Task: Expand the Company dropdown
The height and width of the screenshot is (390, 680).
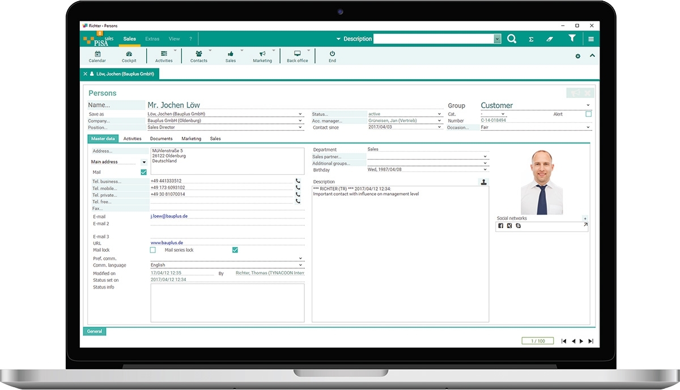Action: [300, 121]
